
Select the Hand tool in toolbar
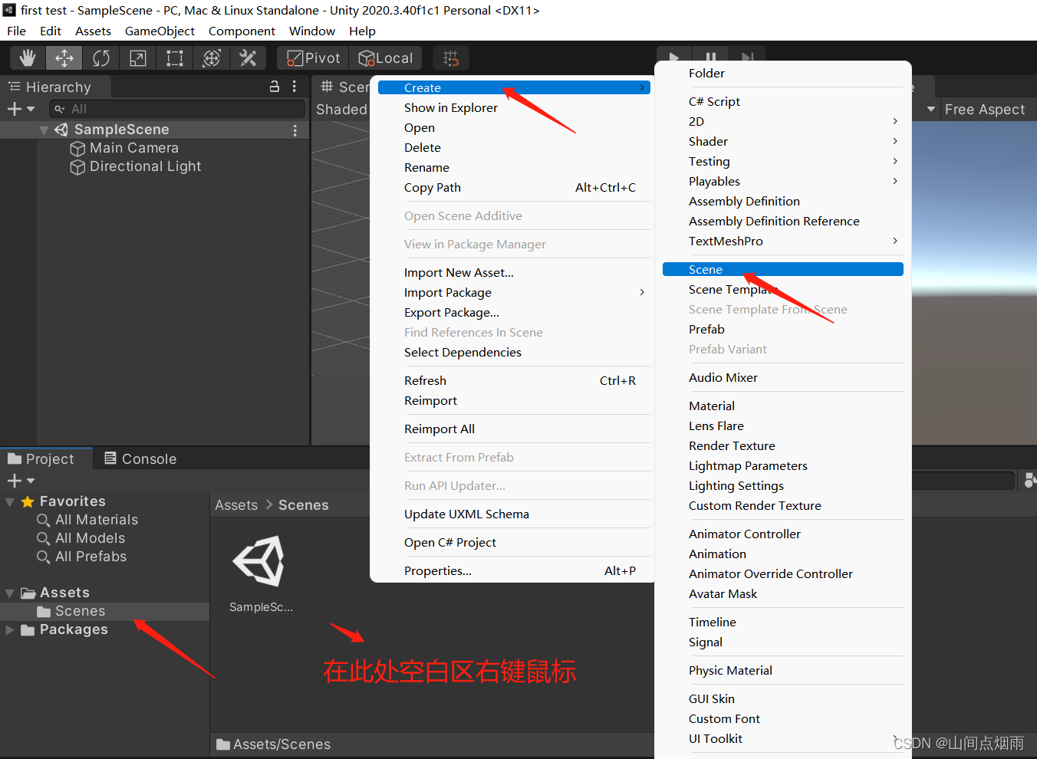pyautogui.click(x=28, y=58)
